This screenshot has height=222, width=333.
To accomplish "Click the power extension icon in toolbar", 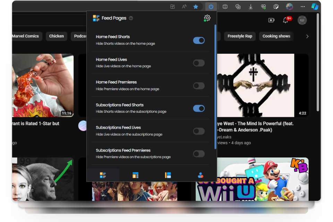I will tap(211, 7).
